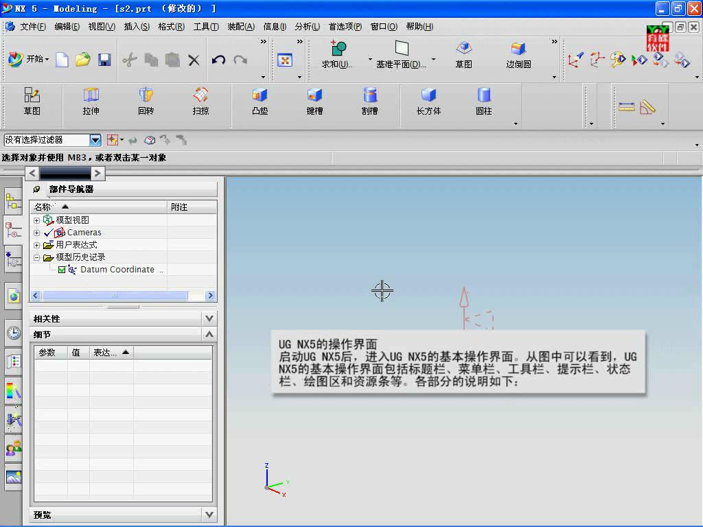Open the 装配(A) menu
This screenshot has width=703, height=527.
click(241, 27)
